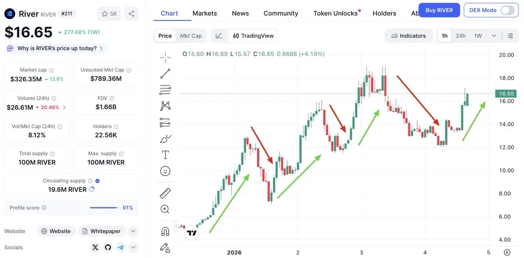Add River to watchlist star 5K
The height and width of the screenshot is (258, 524).
109,14
